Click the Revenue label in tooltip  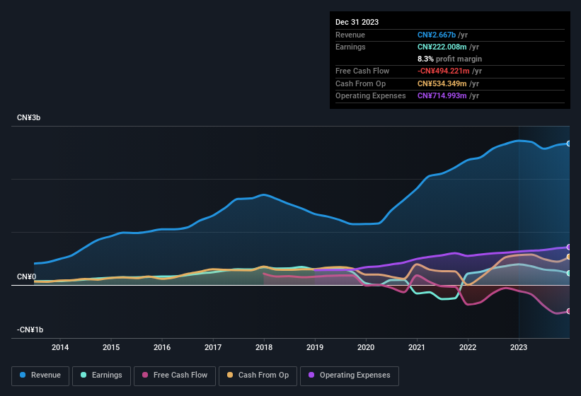tap(350, 35)
